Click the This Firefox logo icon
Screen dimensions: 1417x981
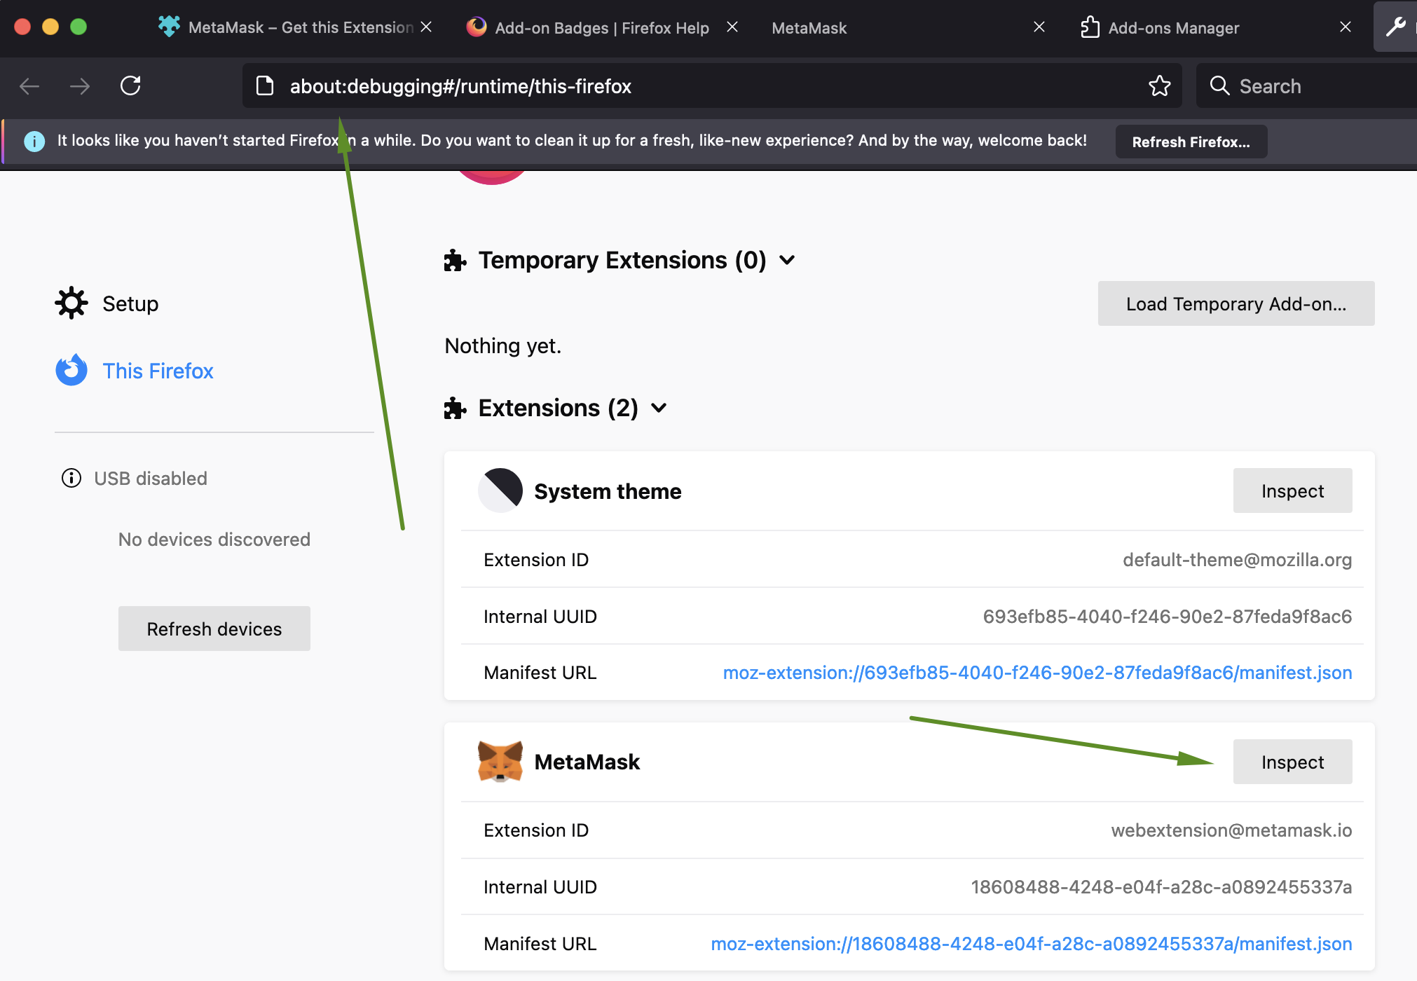pyautogui.click(x=71, y=370)
